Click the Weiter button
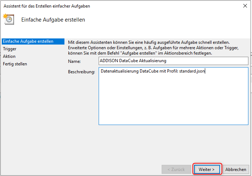The image size is (252, 176). (207, 169)
